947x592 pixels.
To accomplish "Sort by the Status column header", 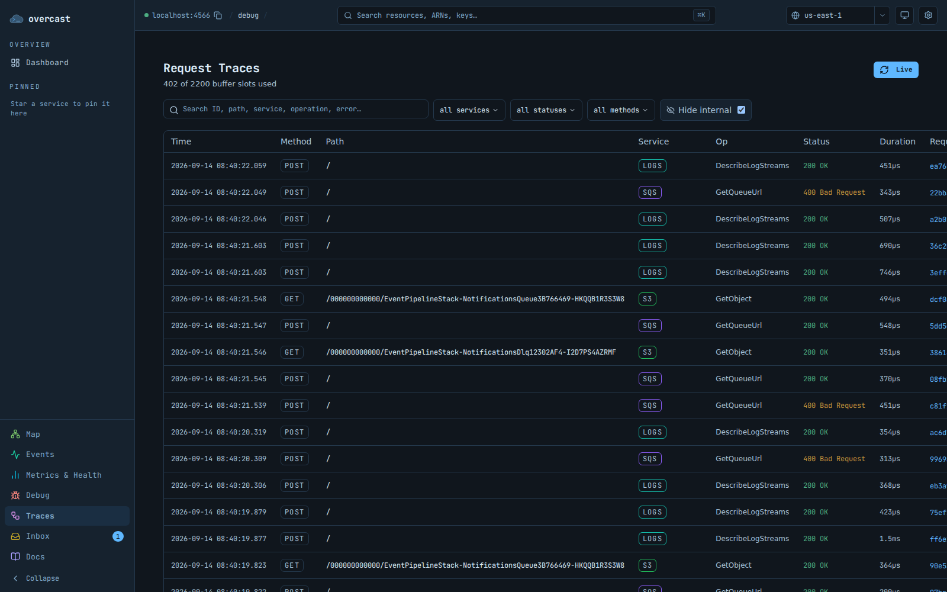I will coord(816,141).
